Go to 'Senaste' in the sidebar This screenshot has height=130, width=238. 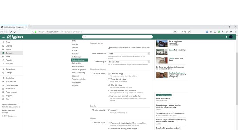[x=9, y=53]
